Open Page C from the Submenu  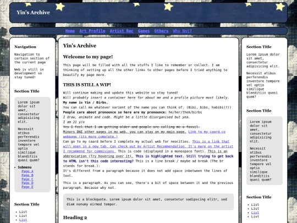click(28, 179)
